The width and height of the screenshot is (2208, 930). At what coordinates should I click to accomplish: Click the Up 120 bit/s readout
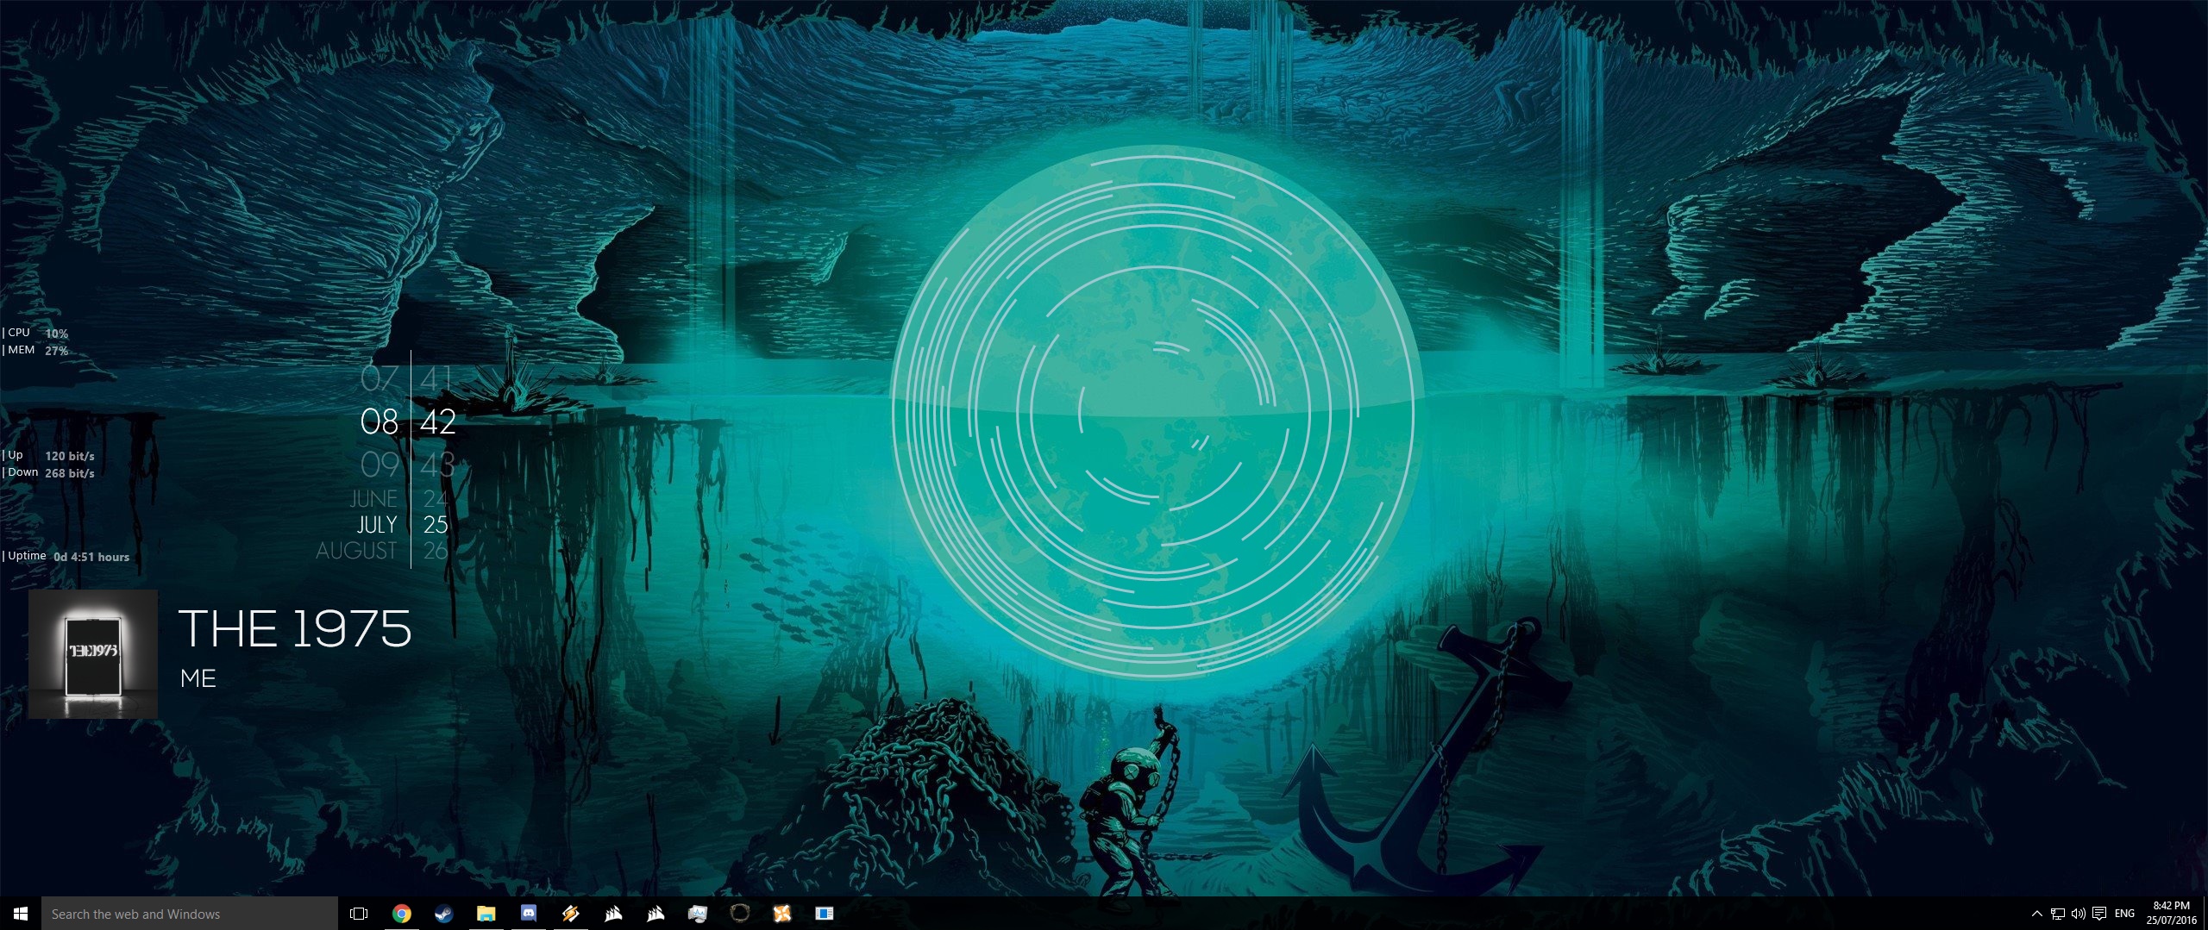click(x=48, y=455)
